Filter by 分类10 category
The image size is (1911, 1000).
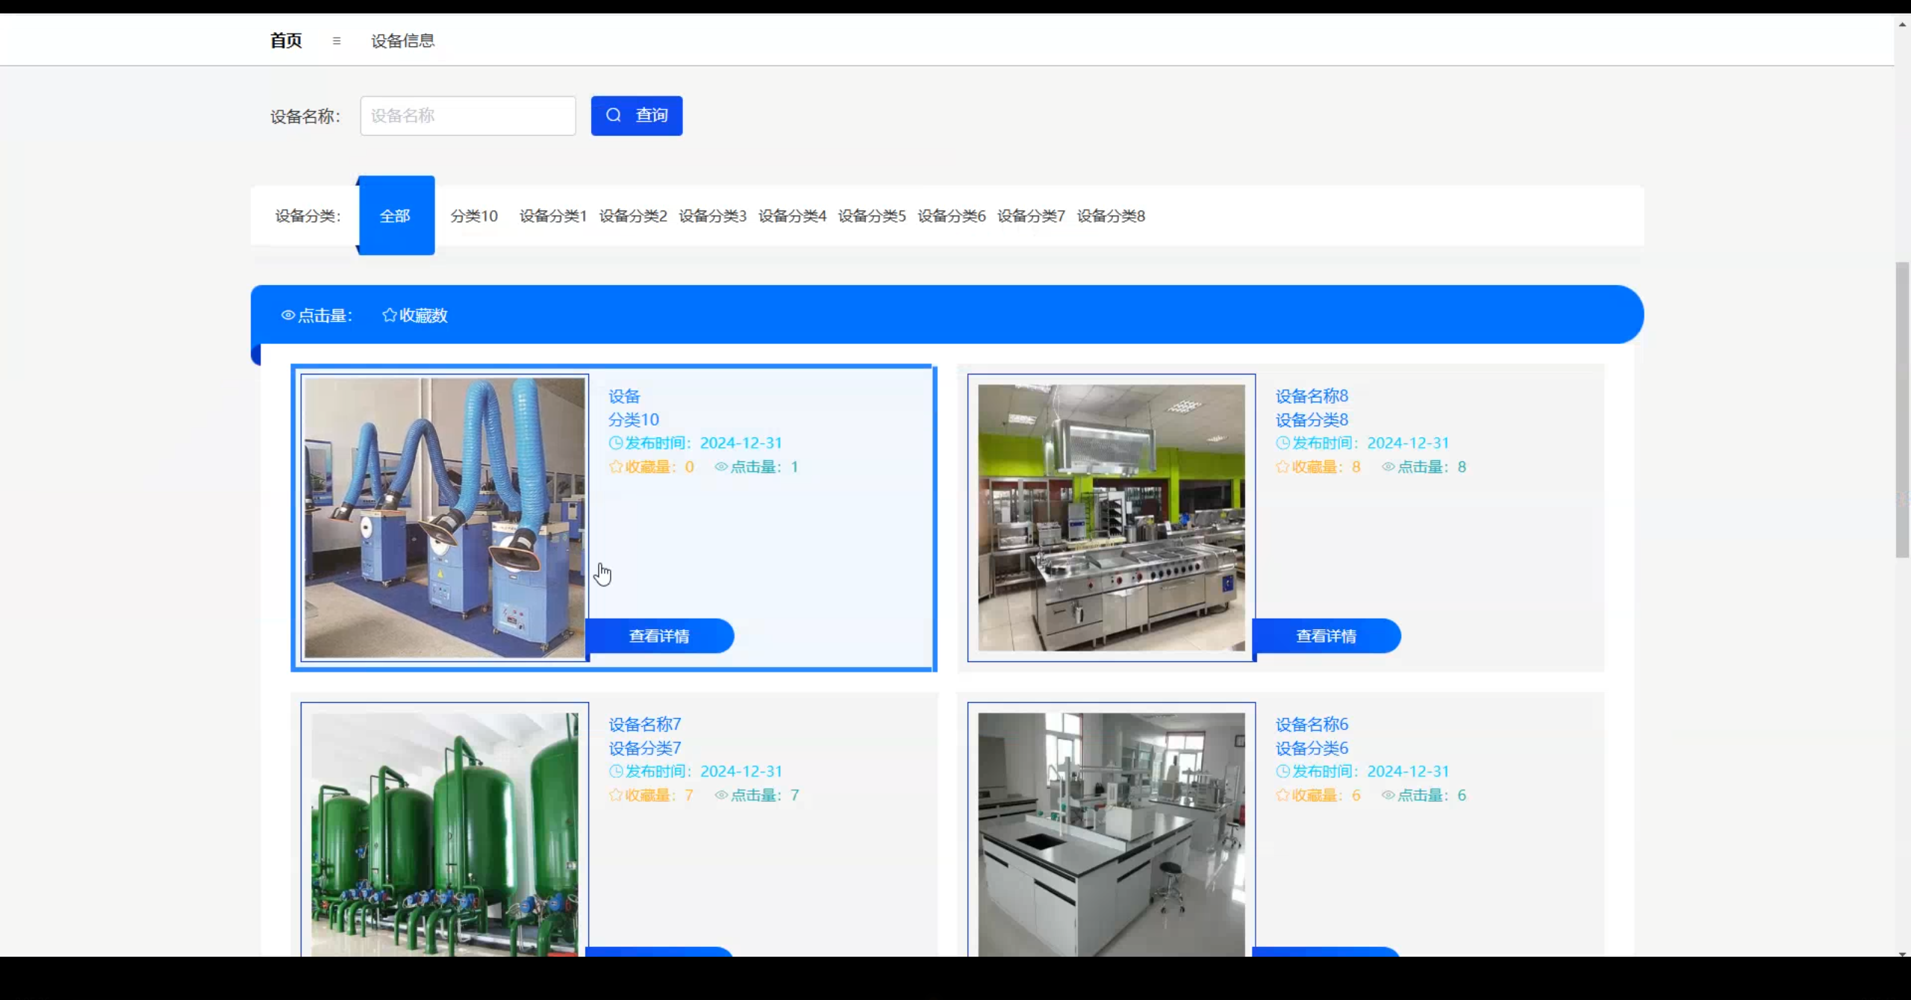474,216
